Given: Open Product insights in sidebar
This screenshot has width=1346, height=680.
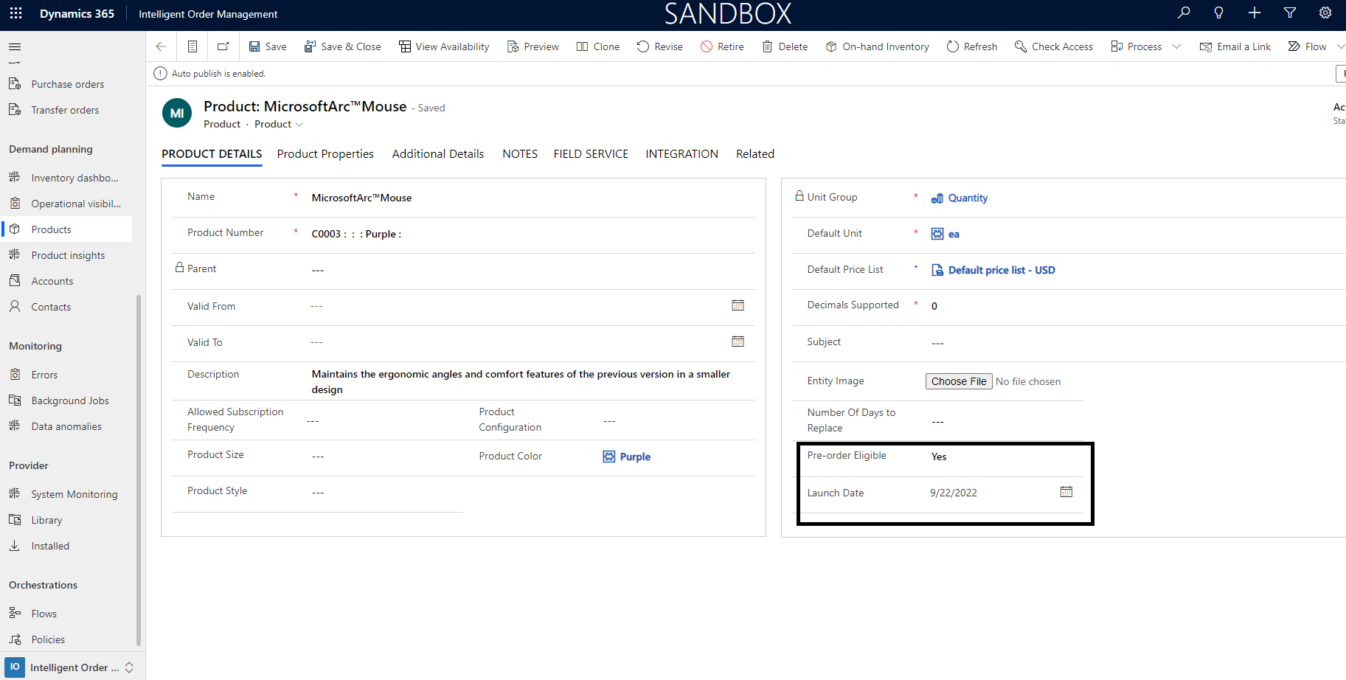Looking at the screenshot, I should pyautogui.click(x=67, y=255).
